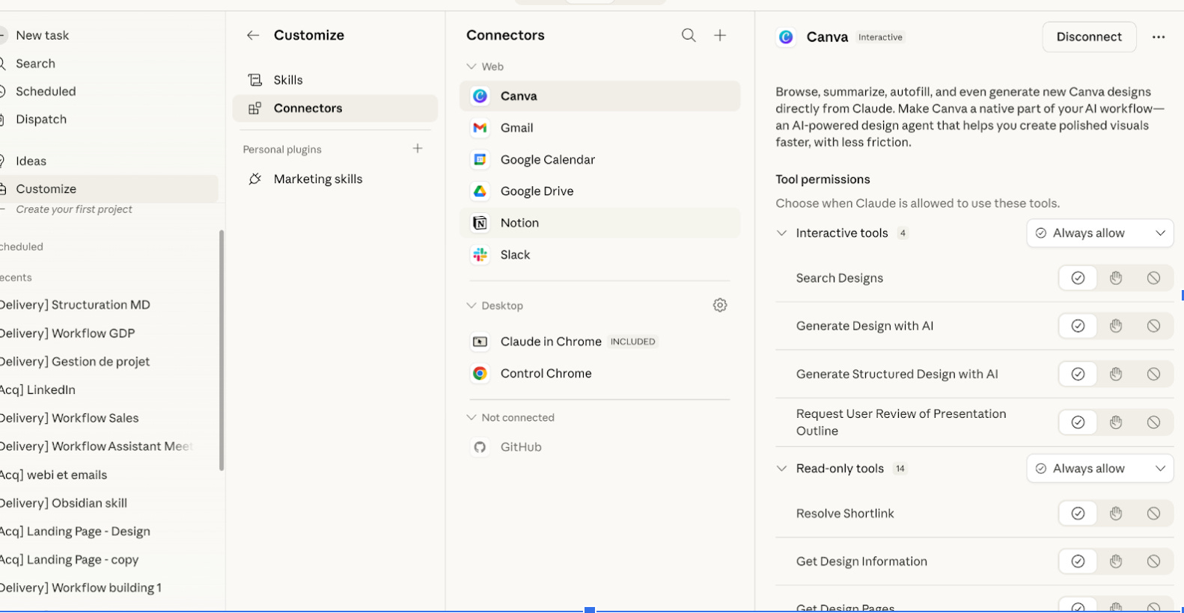
Task: Collapse the Interactive tools section
Action: [x=782, y=233]
